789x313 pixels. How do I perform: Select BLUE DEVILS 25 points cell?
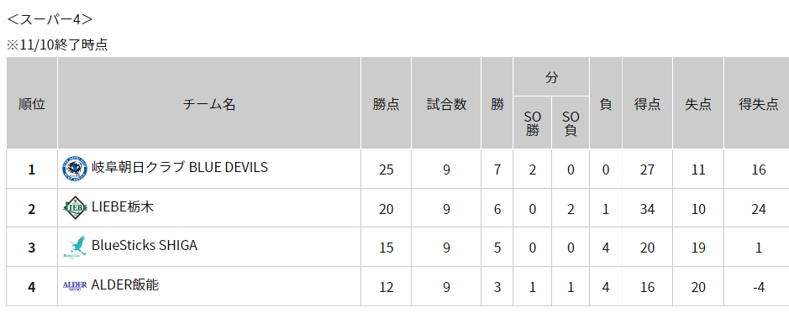[386, 170]
